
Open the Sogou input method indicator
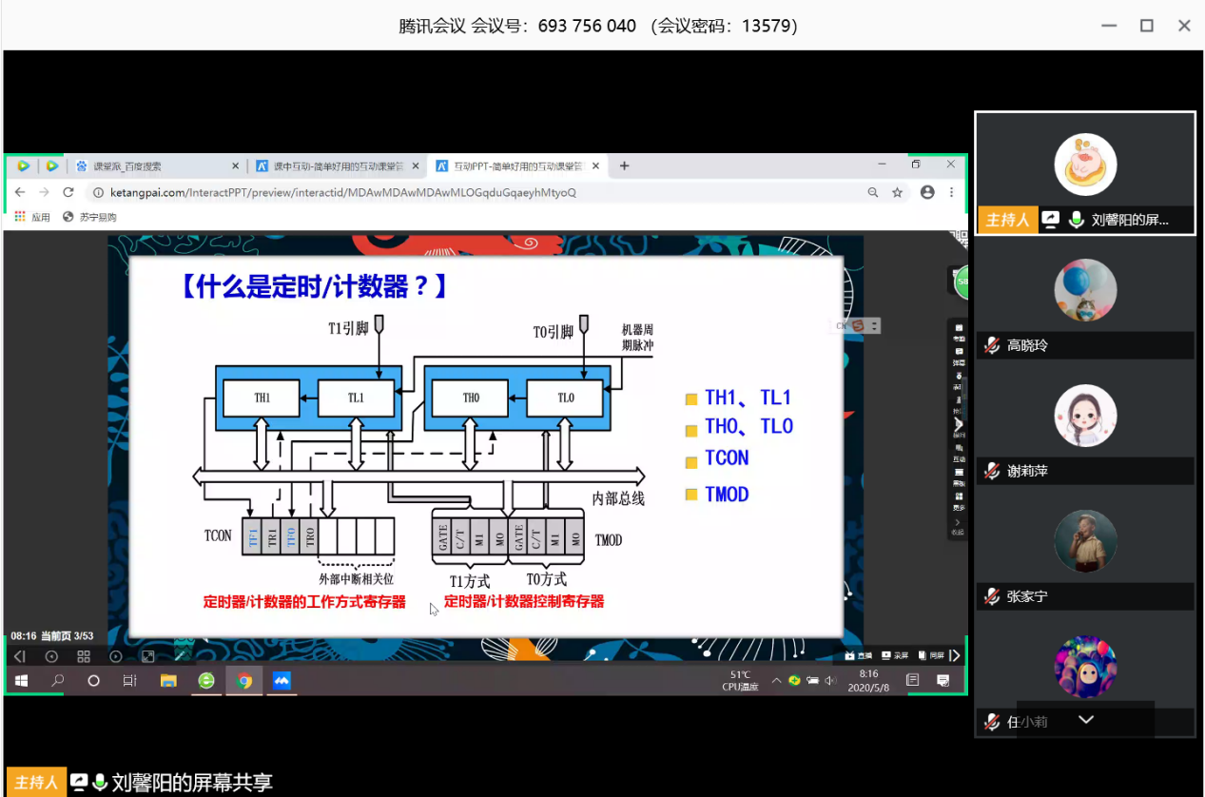coord(856,326)
